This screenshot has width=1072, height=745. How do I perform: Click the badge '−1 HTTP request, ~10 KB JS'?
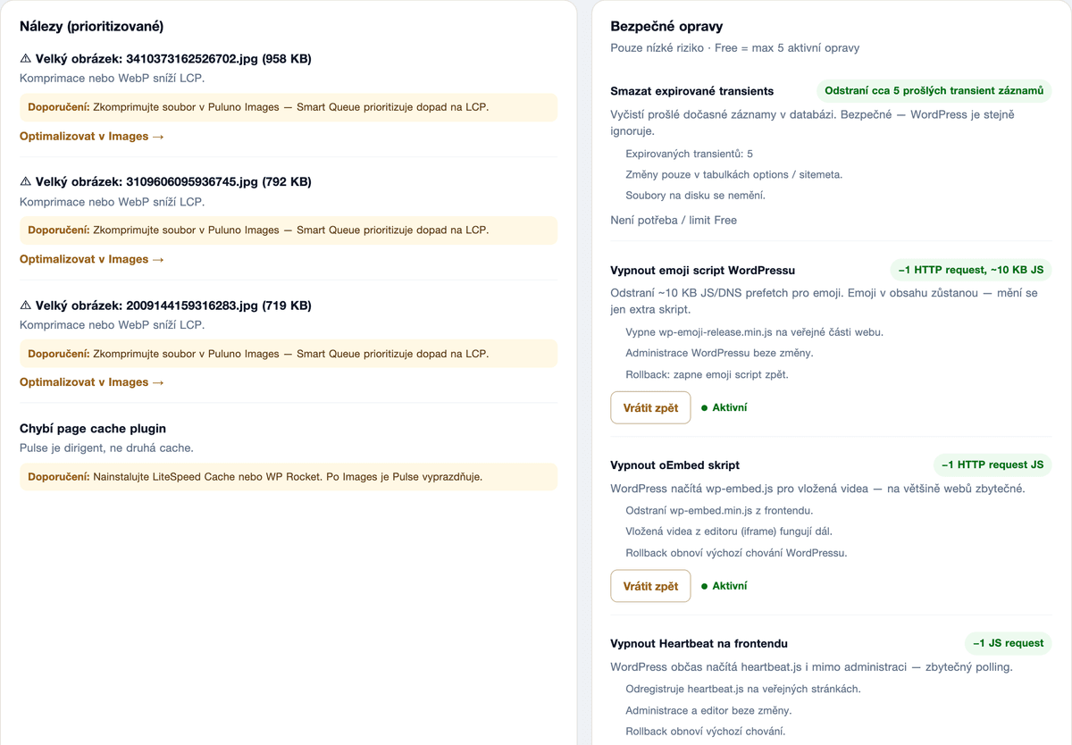[971, 270]
